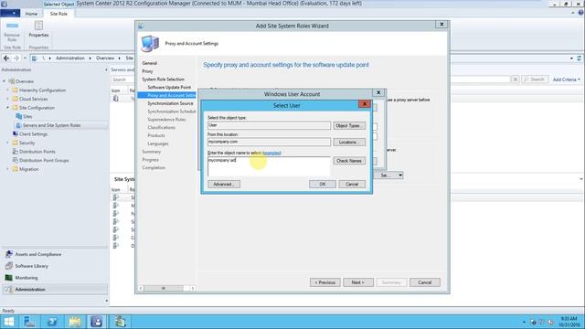Open the Assets and Compliance workspace
585x329 pixels.
pos(38,254)
